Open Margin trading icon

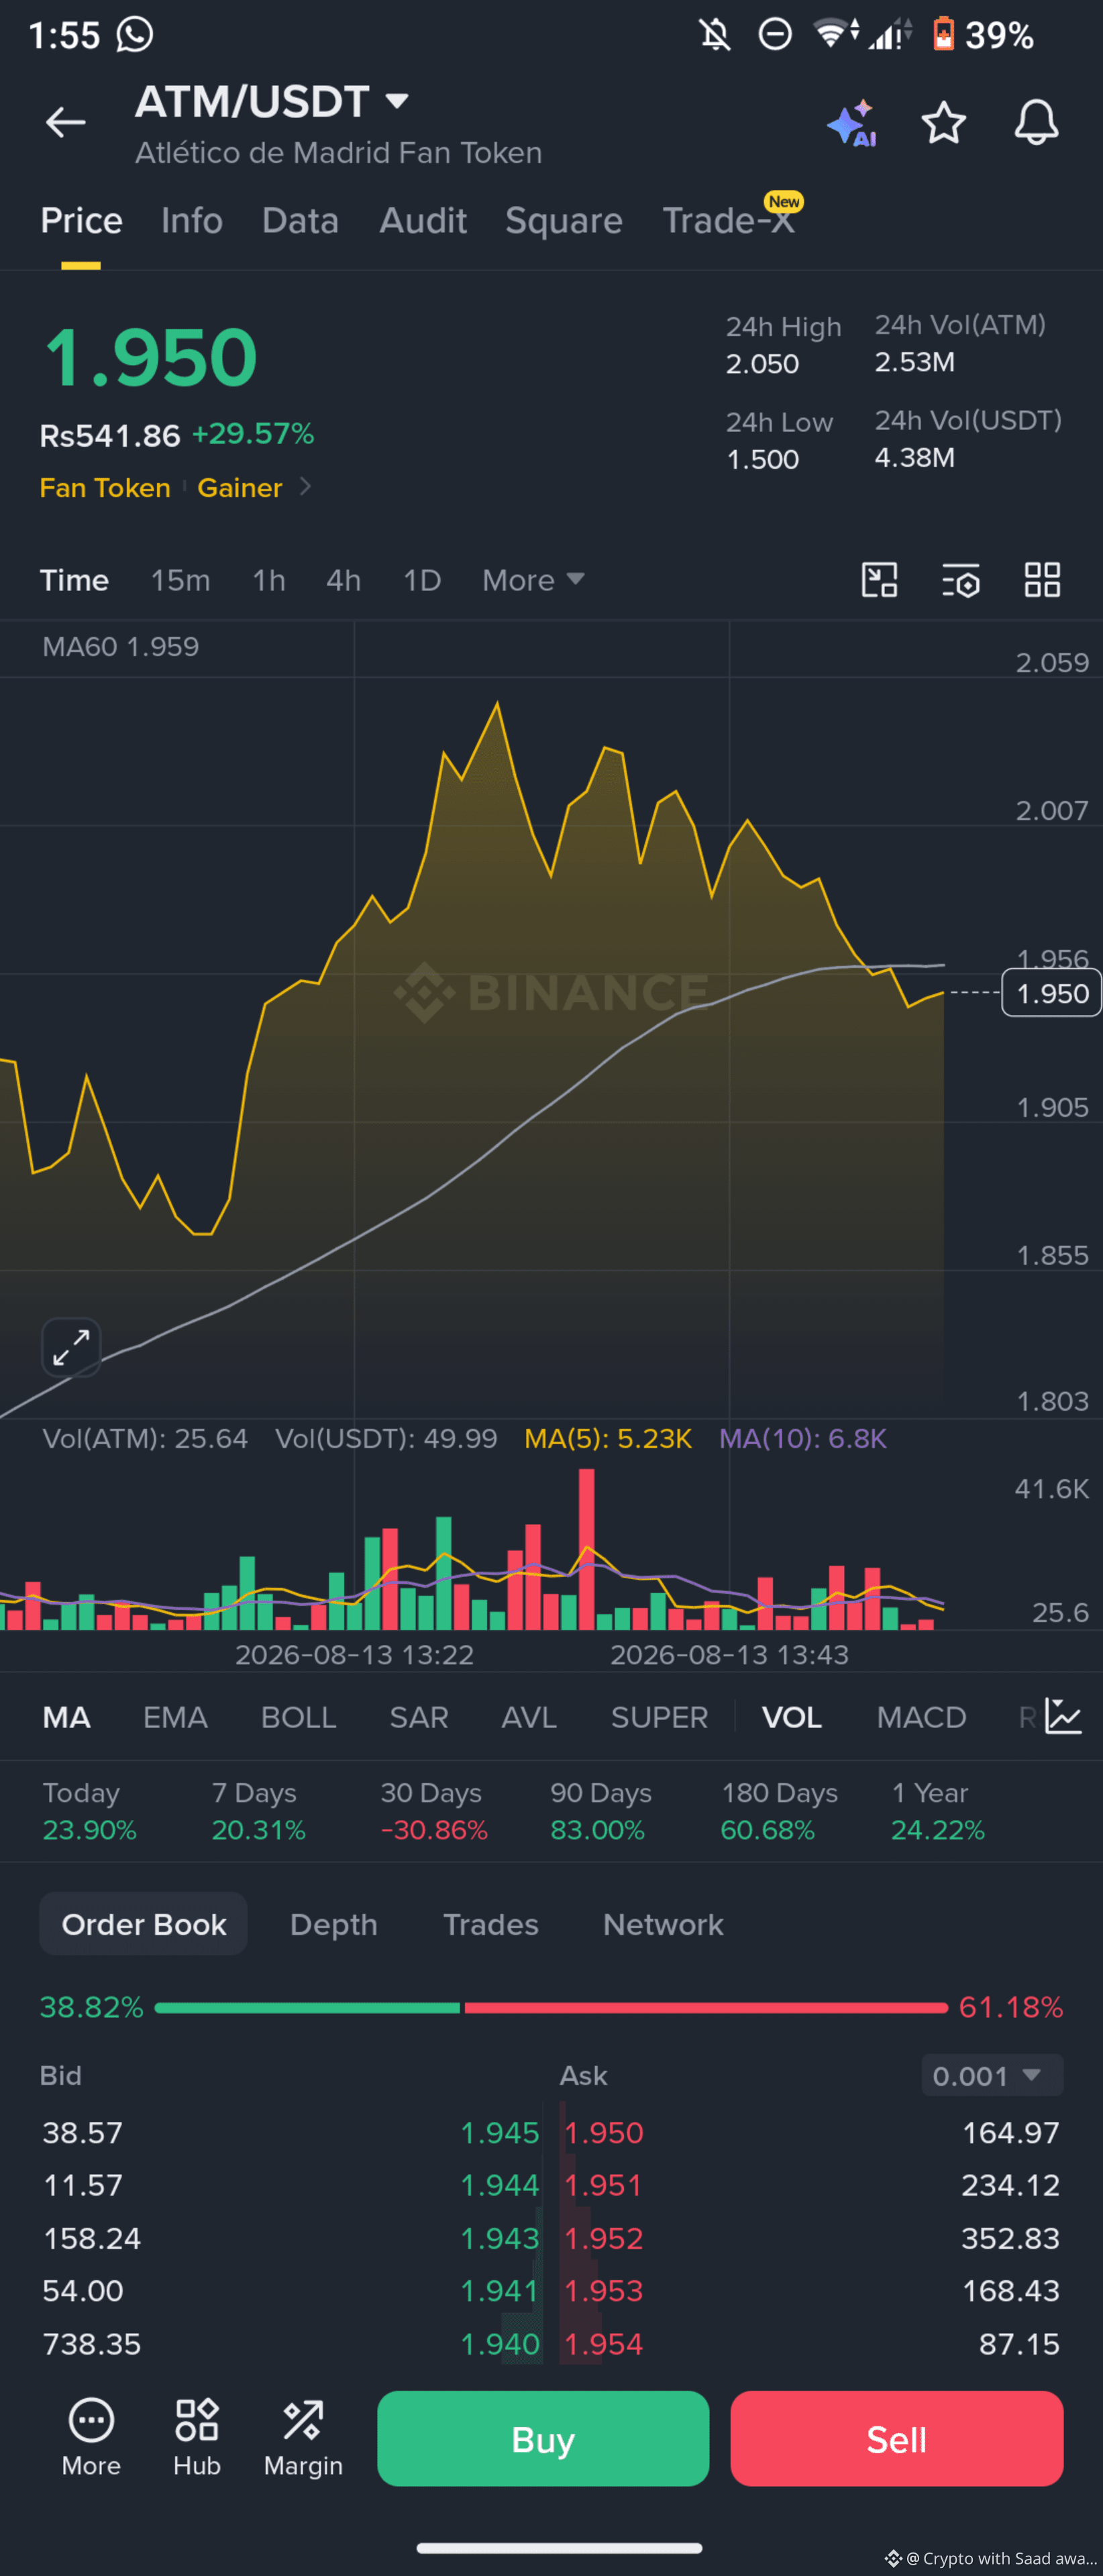tap(303, 2438)
